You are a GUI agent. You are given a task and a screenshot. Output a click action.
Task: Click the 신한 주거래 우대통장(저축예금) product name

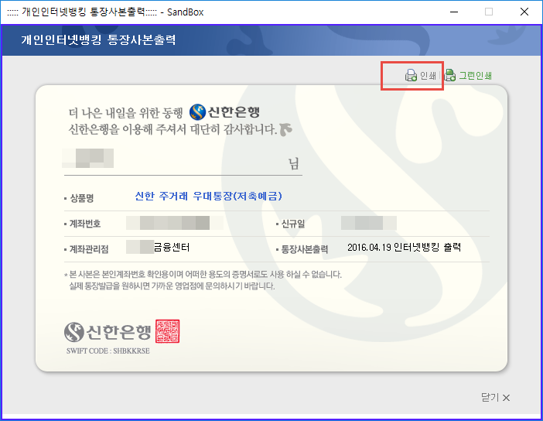tap(208, 196)
